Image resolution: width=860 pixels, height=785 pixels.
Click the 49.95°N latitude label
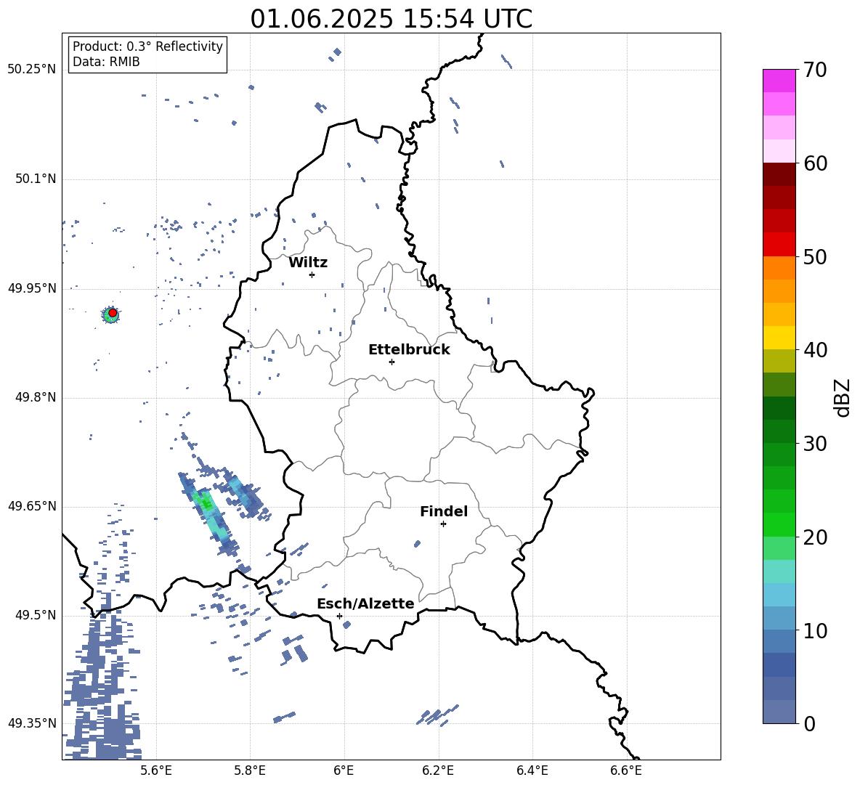pyautogui.click(x=32, y=288)
